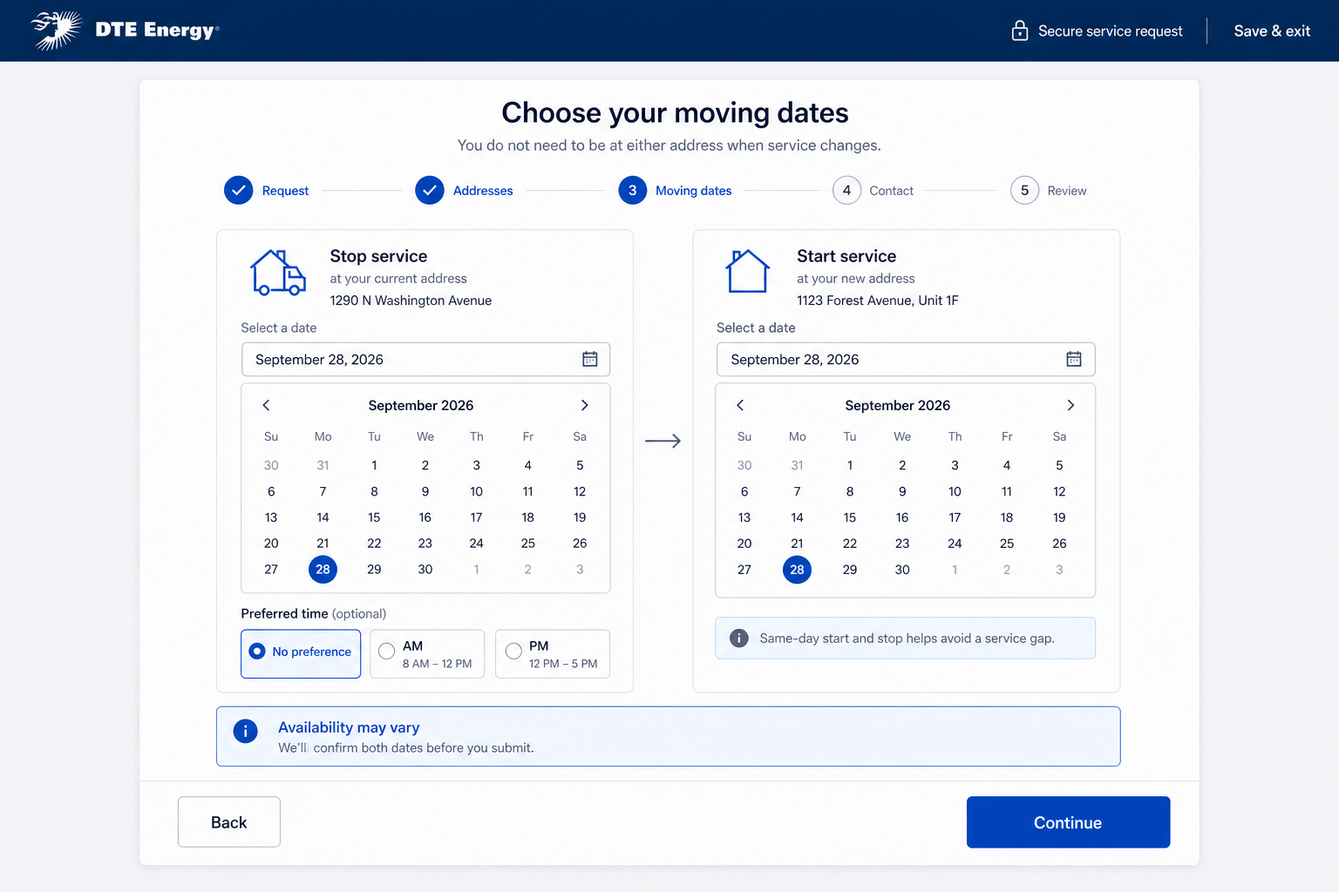Click Start service September 2026 month title

[x=898, y=405]
